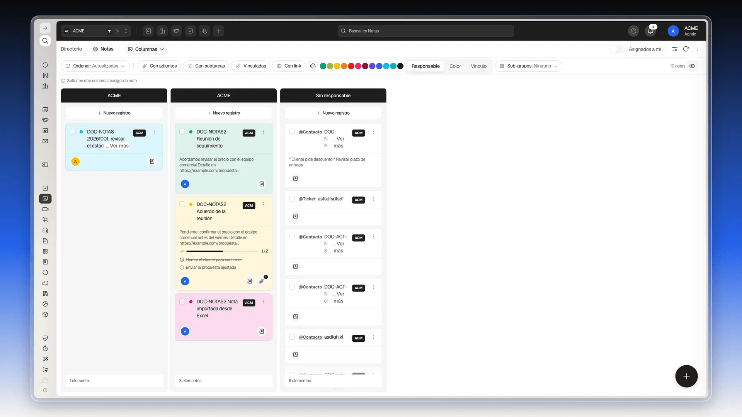This screenshot has width=742, height=417.
Task: Toggle the eye visibility icon near 10 notas
Action: tap(692, 66)
